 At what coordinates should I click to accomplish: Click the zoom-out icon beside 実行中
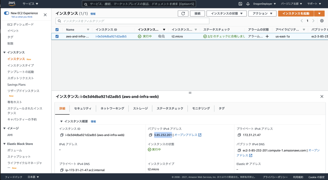pos(163,36)
